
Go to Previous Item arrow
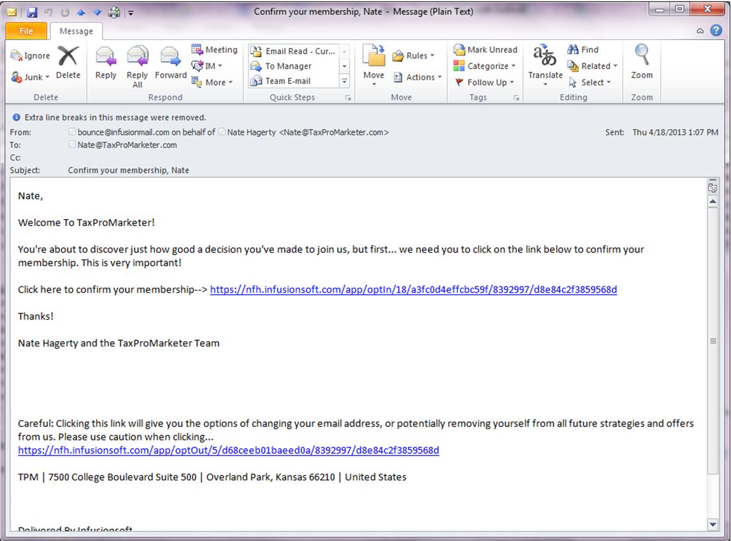(81, 12)
